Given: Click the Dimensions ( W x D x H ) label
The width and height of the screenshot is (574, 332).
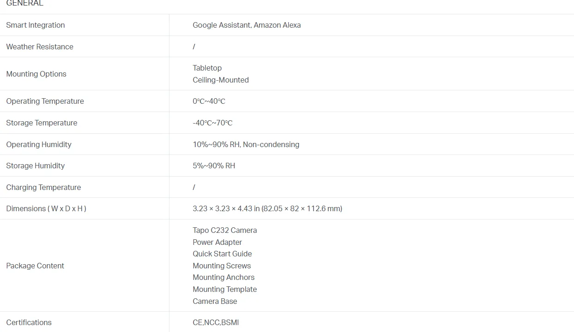Looking at the screenshot, I should [46, 208].
